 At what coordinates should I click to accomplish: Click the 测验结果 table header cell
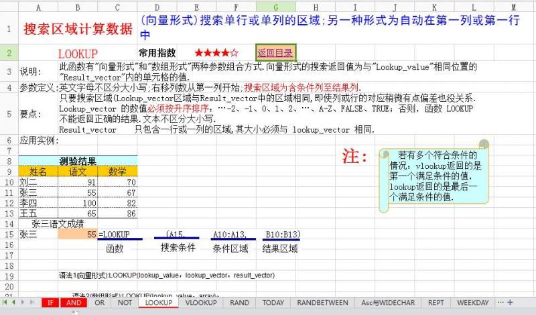click(78, 161)
